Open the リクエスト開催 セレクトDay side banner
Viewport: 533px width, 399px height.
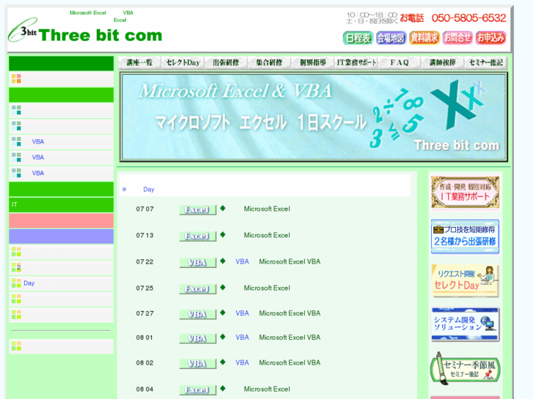pyautogui.click(x=465, y=281)
